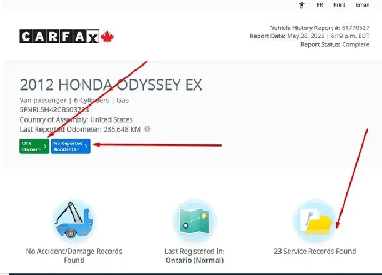This screenshot has height=275, width=382.
Task: Click the map registration icon
Action: click(x=194, y=221)
